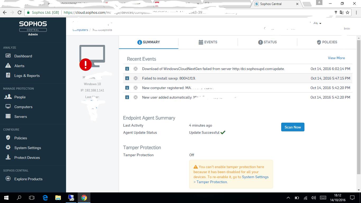
Task: Click the Alerts warning triangle icon
Action: click(x=8, y=66)
